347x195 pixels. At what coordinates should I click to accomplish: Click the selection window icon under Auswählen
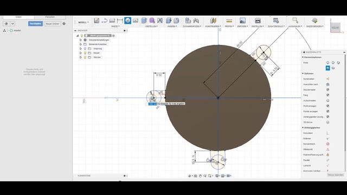[295, 21]
